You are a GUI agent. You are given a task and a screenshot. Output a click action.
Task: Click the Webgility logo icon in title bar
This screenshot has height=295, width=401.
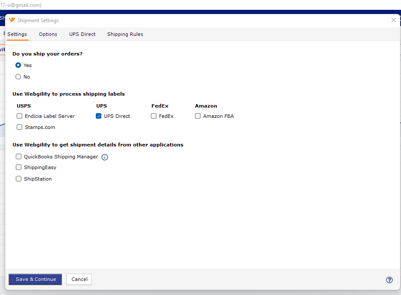(x=12, y=20)
